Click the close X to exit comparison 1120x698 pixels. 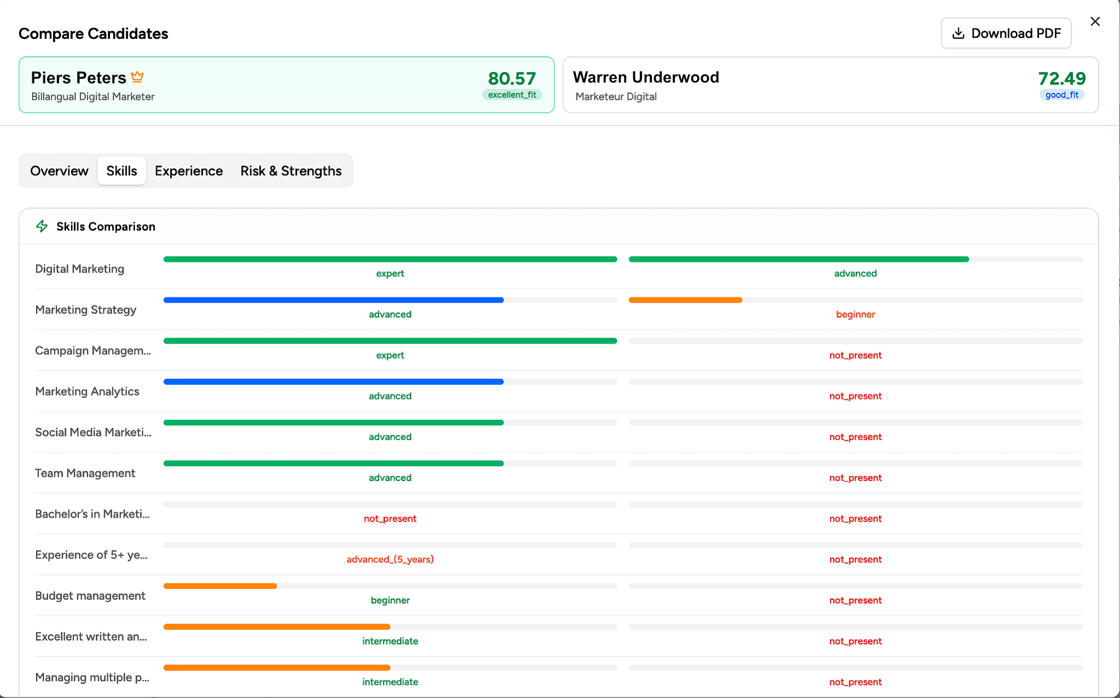pos(1095,21)
